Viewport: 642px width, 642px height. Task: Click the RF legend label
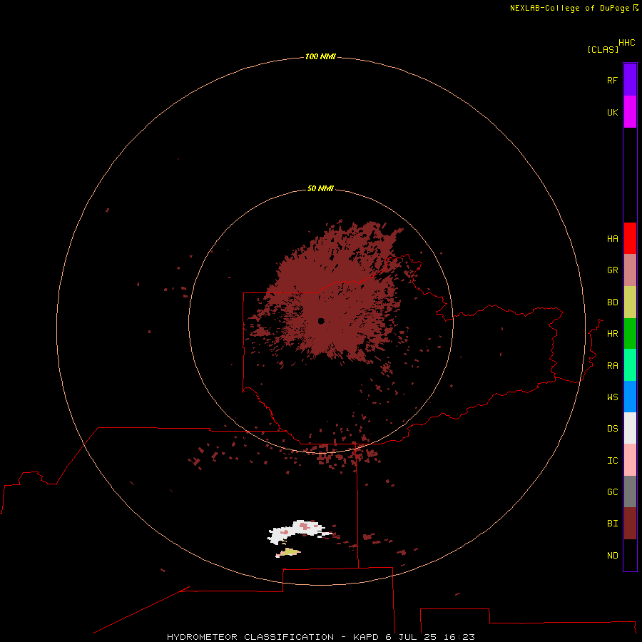click(x=613, y=80)
